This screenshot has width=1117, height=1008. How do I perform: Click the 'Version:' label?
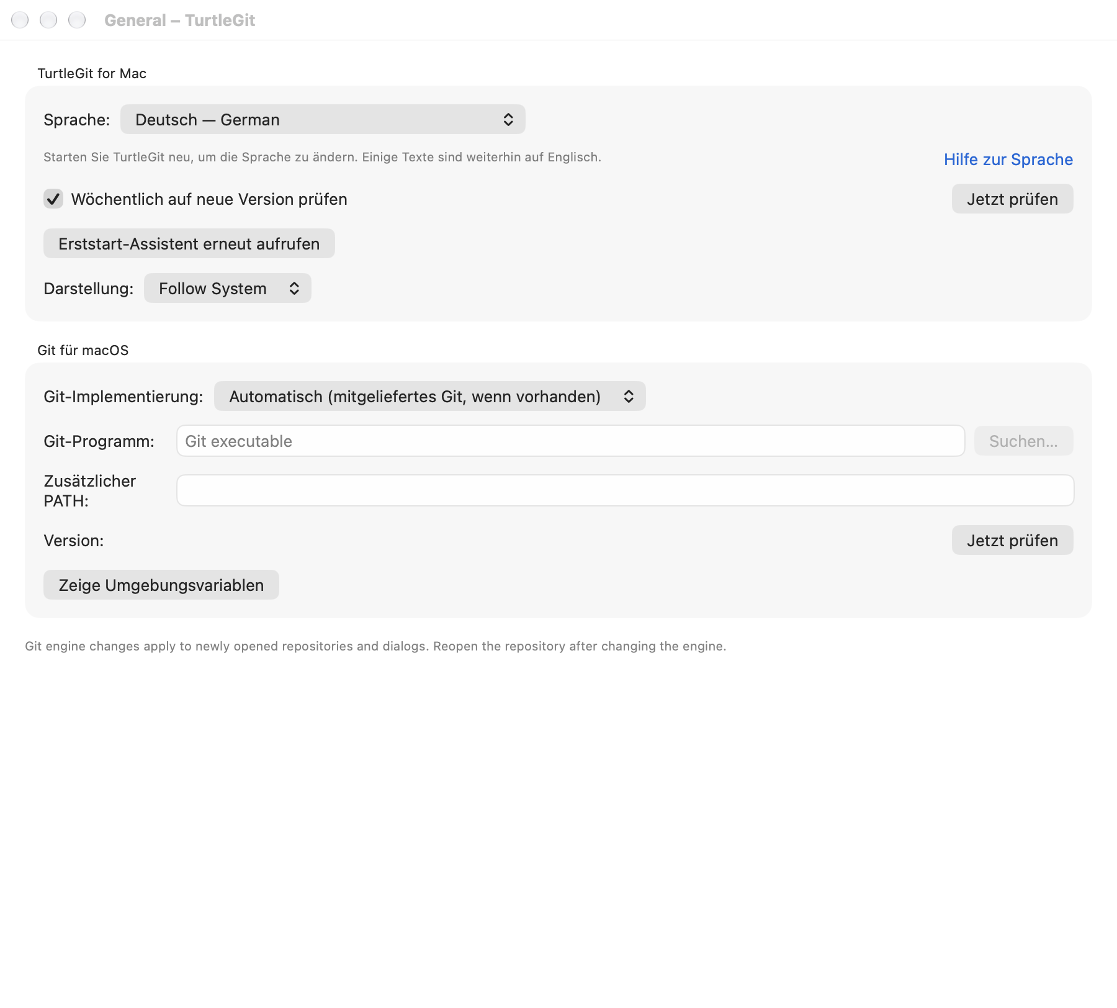tap(74, 541)
